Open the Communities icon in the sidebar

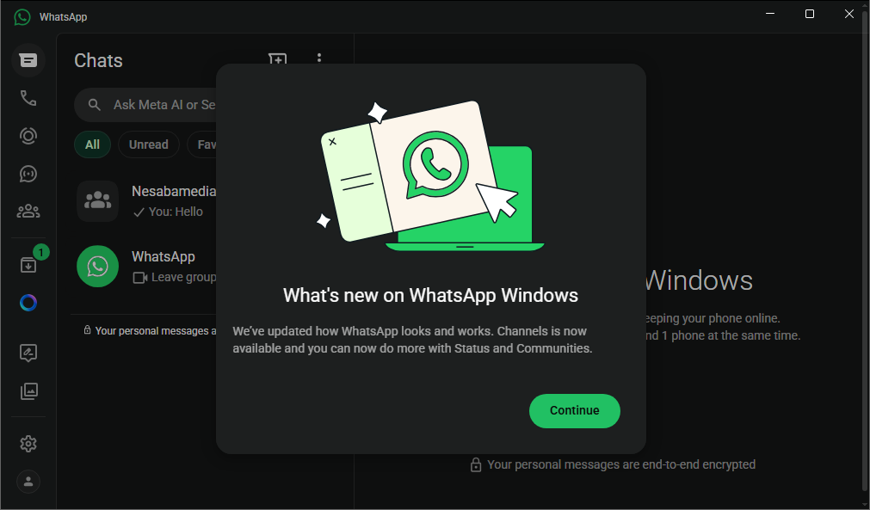pyautogui.click(x=28, y=211)
